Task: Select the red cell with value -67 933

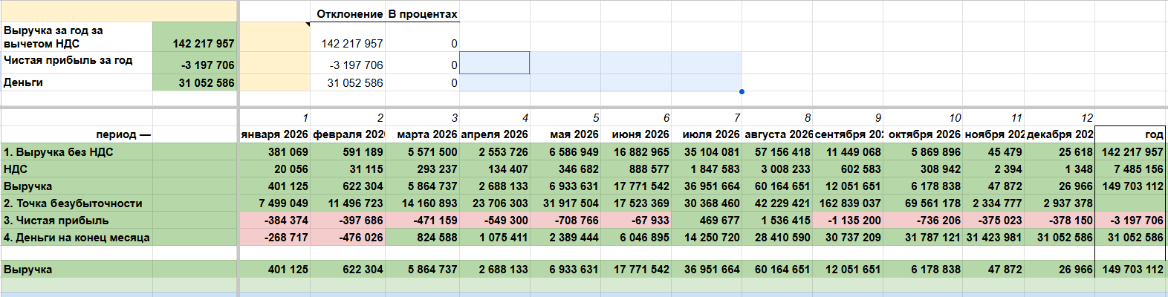Action: [636, 221]
